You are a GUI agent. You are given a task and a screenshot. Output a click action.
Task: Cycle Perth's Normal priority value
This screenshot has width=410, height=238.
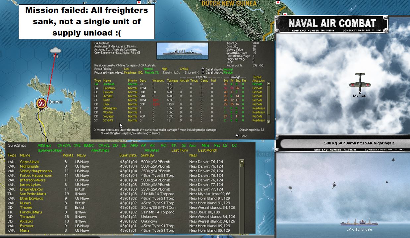tap(133, 100)
